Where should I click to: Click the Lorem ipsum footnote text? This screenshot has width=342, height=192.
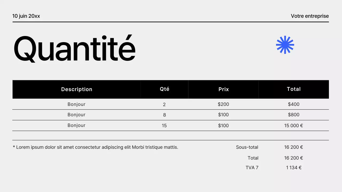tap(95, 147)
